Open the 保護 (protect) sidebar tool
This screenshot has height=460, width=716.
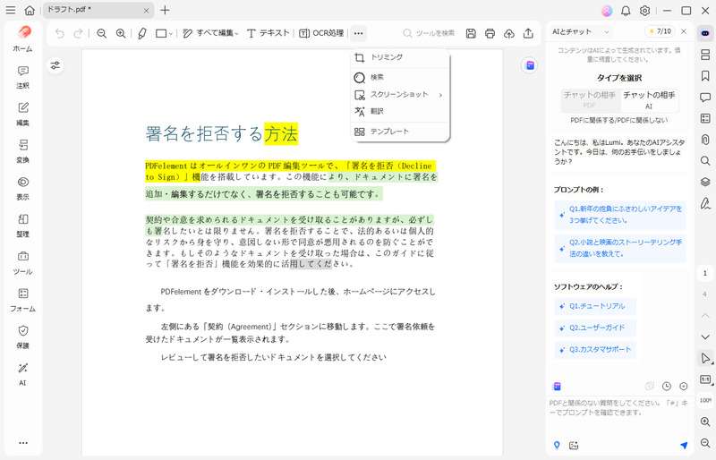22,336
